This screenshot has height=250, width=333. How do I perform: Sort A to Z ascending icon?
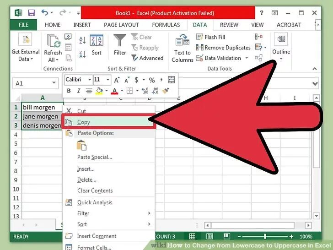coord(82,40)
